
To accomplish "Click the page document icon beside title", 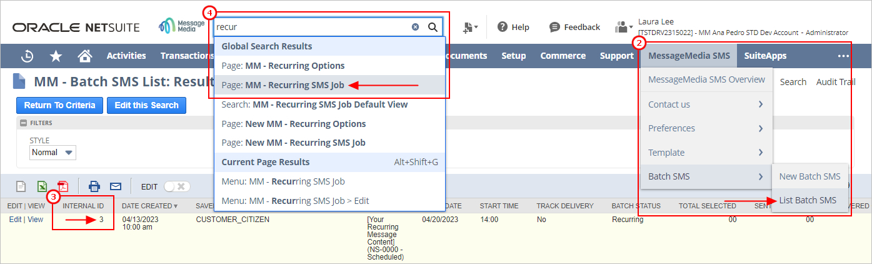I will tap(19, 81).
